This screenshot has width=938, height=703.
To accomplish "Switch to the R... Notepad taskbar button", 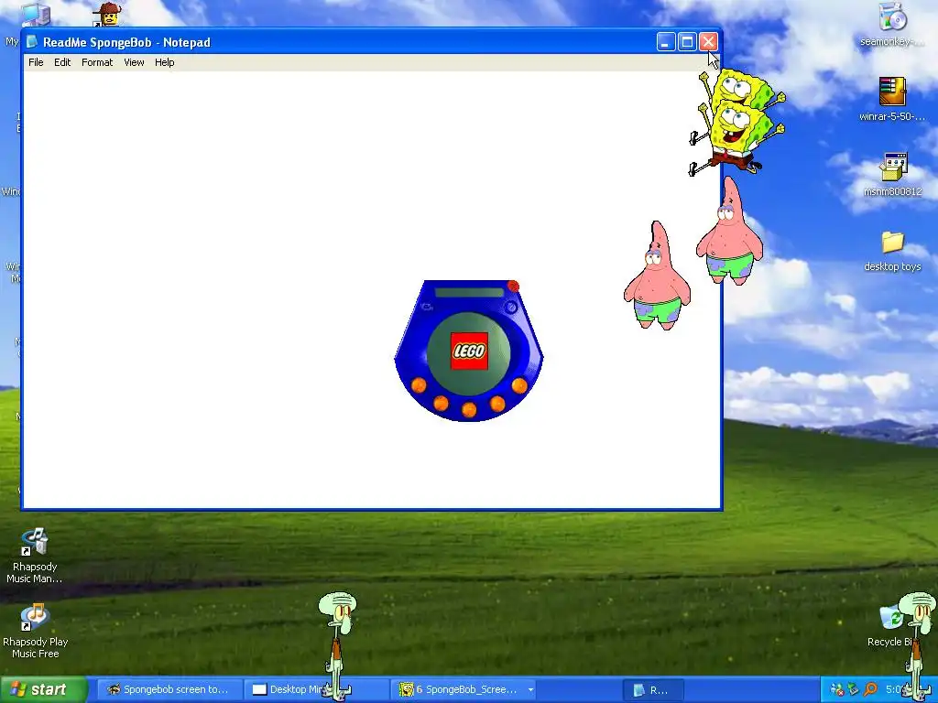I will pyautogui.click(x=652, y=689).
